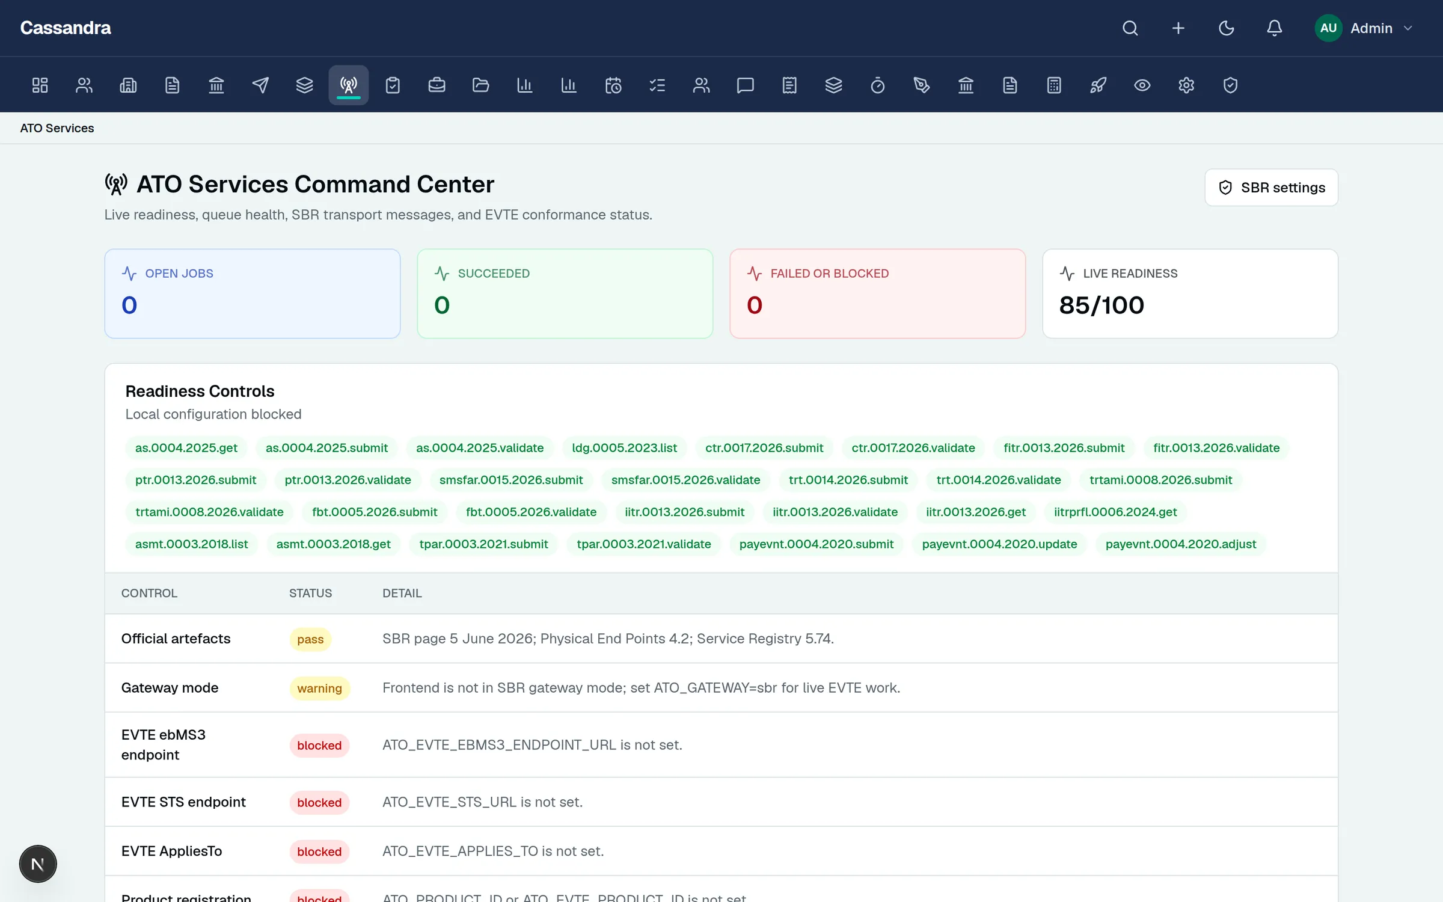The width and height of the screenshot is (1443, 902).
Task: Open search with the magnifier icon
Action: 1130,28
